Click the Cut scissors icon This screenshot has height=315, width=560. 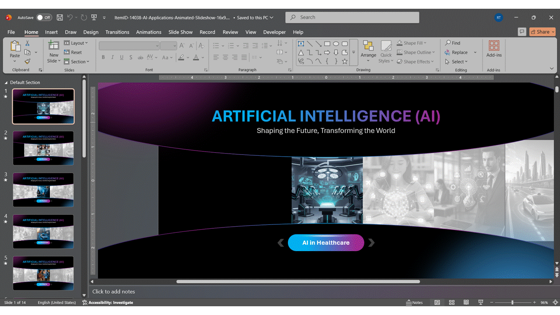point(27,43)
